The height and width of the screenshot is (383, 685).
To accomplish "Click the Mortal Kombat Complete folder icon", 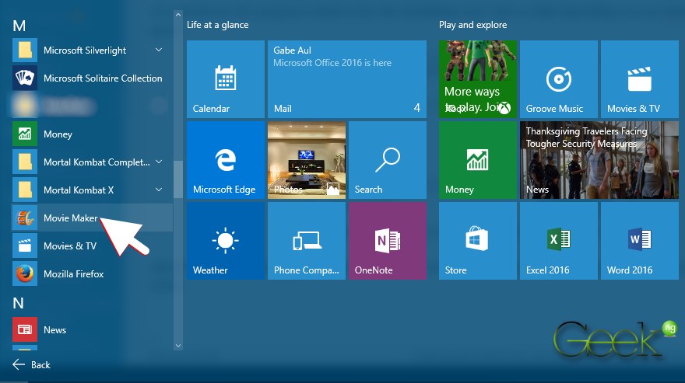I will [x=25, y=162].
